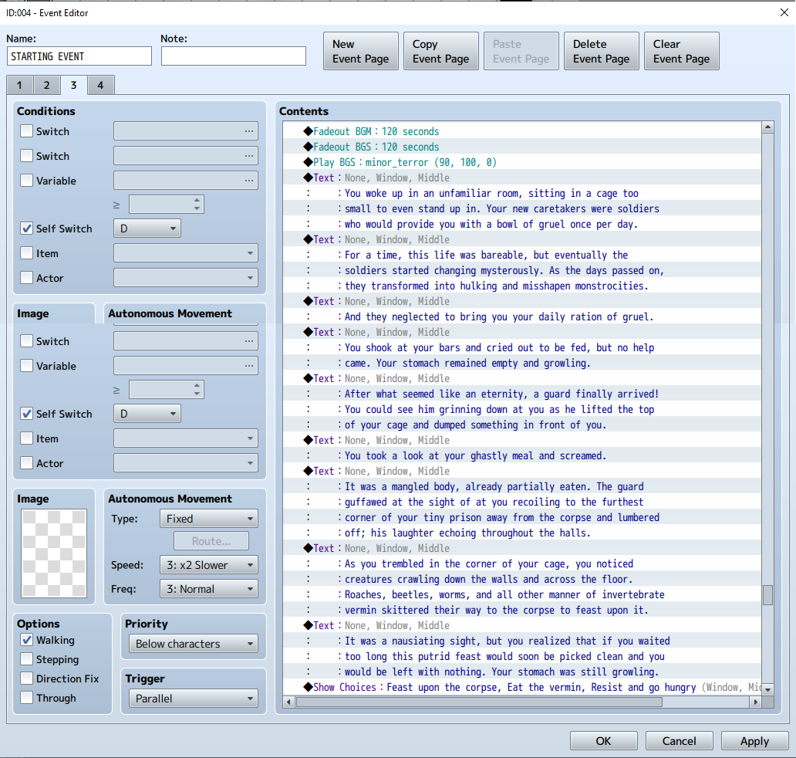Open the Item dropdown in Conditions panel
This screenshot has width=796, height=758.
click(186, 253)
